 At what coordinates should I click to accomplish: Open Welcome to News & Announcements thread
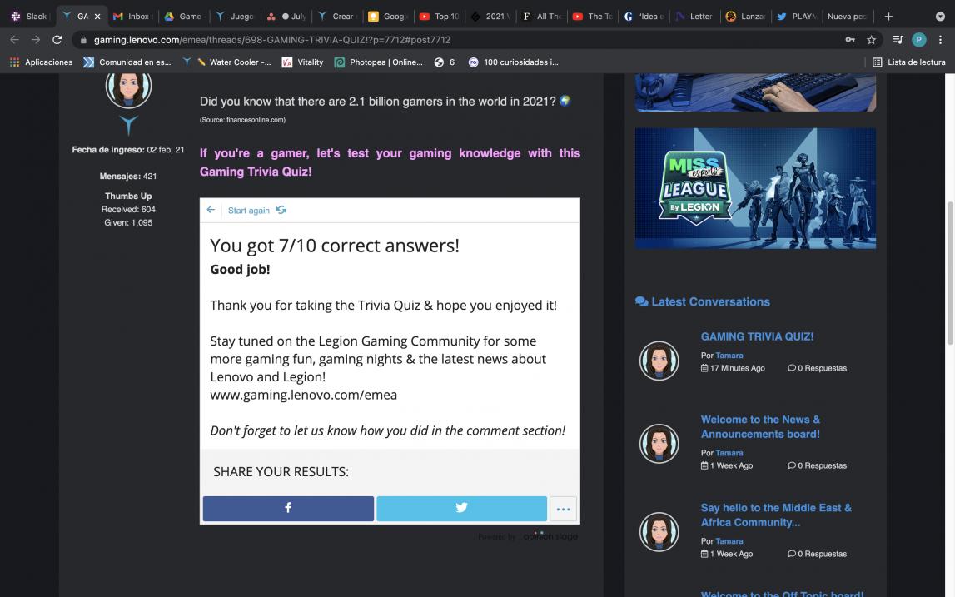[x=759, y=426]
